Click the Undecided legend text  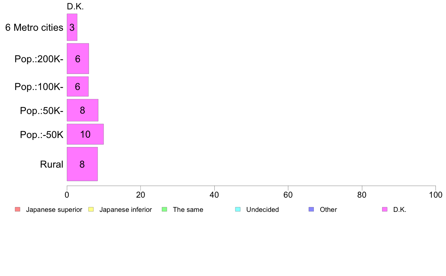click(x=262, y=210)
